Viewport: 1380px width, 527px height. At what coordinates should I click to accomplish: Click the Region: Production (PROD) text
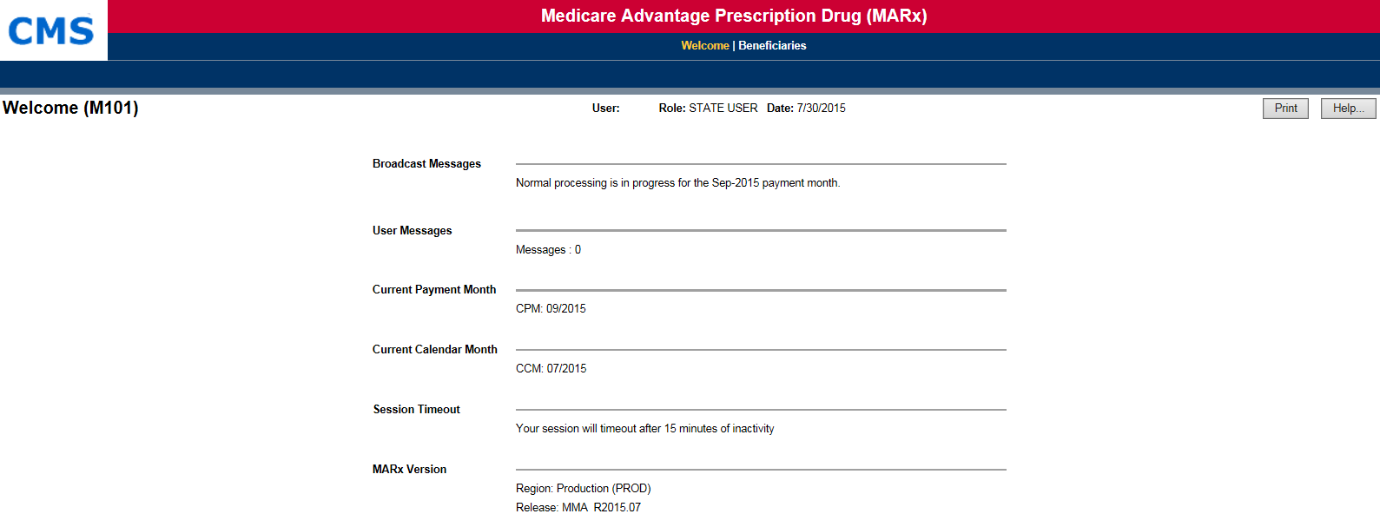click(x=583, y=489)
